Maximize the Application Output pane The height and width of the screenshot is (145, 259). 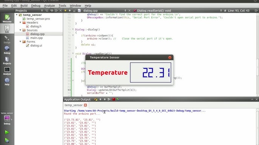click(252, 100)
